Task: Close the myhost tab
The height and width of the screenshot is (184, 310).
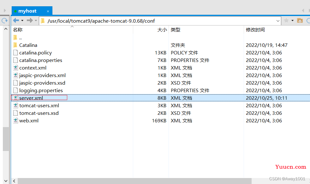Action: coord(48,11)
